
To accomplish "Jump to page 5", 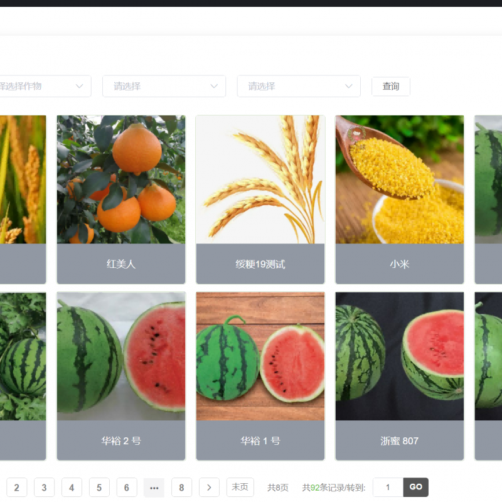I will [x=99, y=488].
